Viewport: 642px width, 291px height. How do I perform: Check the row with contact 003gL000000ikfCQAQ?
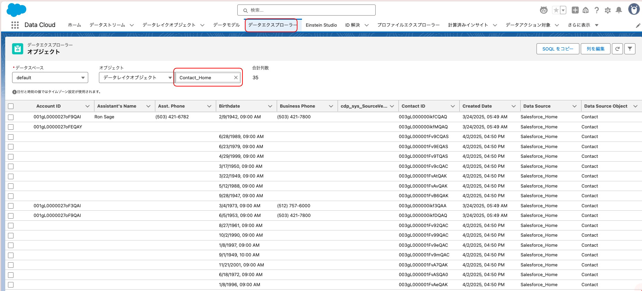pyautogui.click(x=11, y=117)
